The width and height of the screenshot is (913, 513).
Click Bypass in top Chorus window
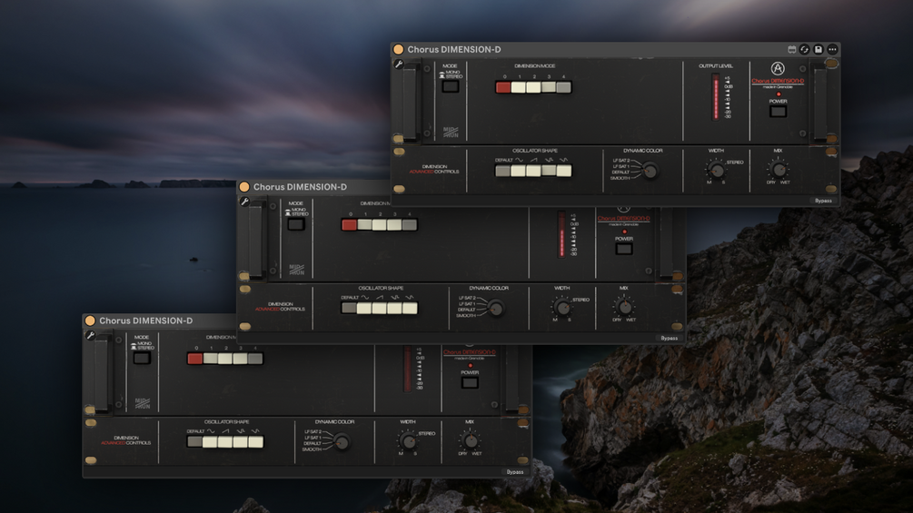(823, 201)
